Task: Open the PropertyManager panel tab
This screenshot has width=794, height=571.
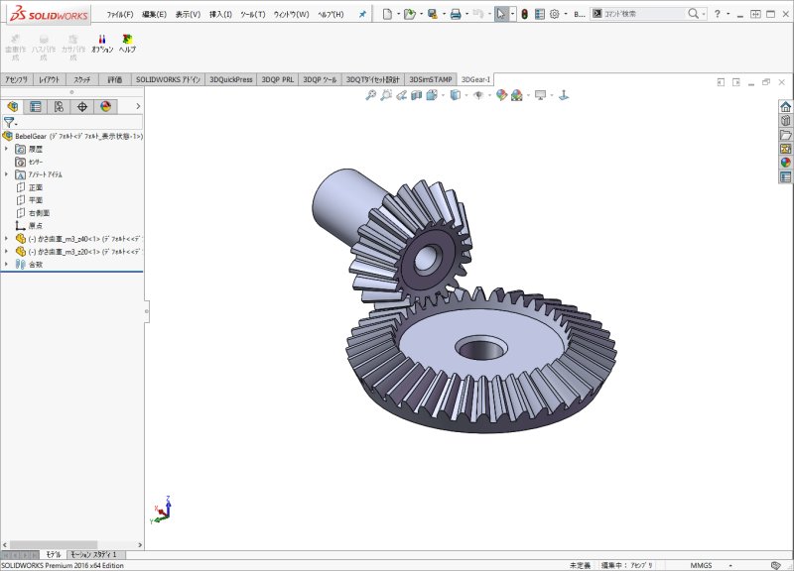Action: click(36, 106)
